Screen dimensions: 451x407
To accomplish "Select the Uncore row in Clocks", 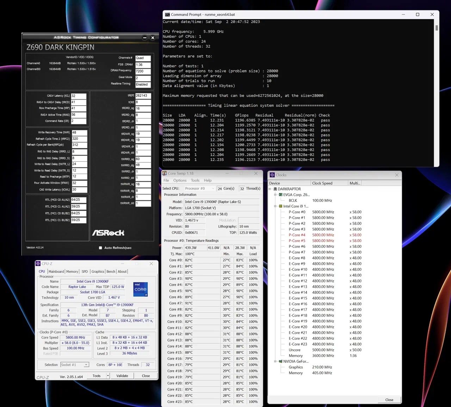I will (325, 350).
